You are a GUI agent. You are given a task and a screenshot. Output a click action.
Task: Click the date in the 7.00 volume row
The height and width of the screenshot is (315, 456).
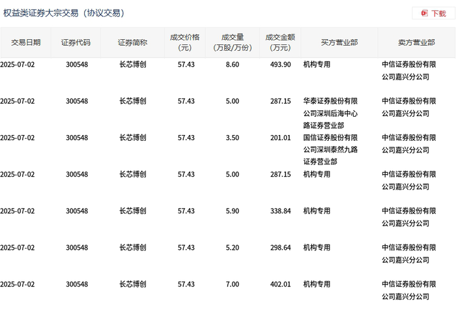[x=18, y=284]
